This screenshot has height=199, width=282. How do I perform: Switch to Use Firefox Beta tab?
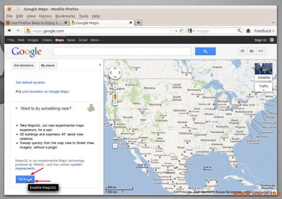[x=36, y=23]
